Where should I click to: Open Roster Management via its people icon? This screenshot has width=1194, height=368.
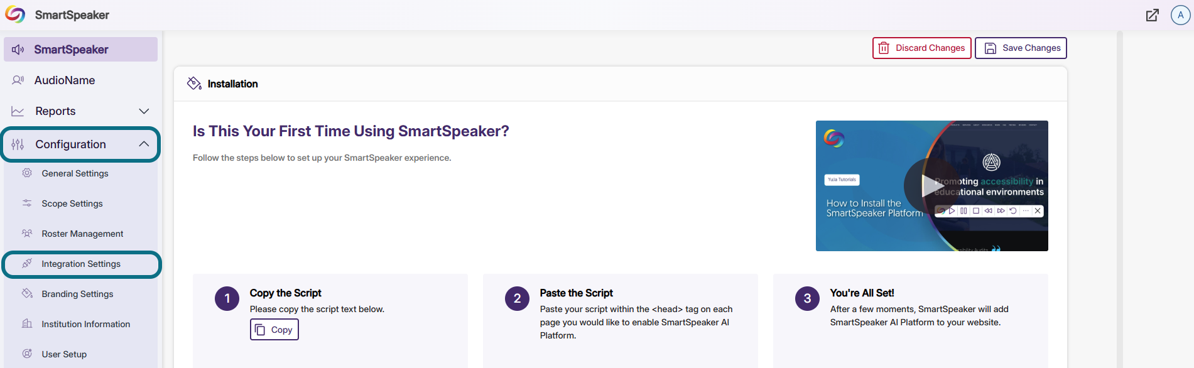click(x=27, y=233)
